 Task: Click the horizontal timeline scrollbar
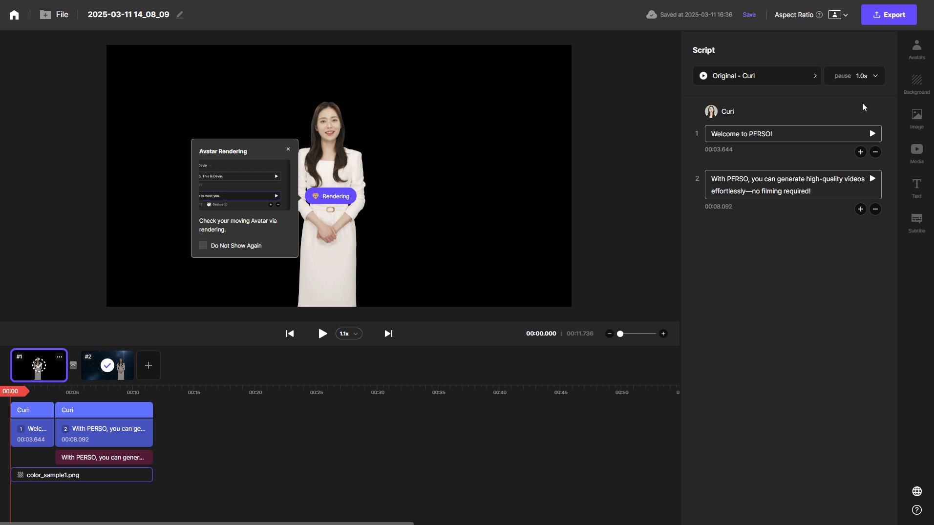point(207,523)
